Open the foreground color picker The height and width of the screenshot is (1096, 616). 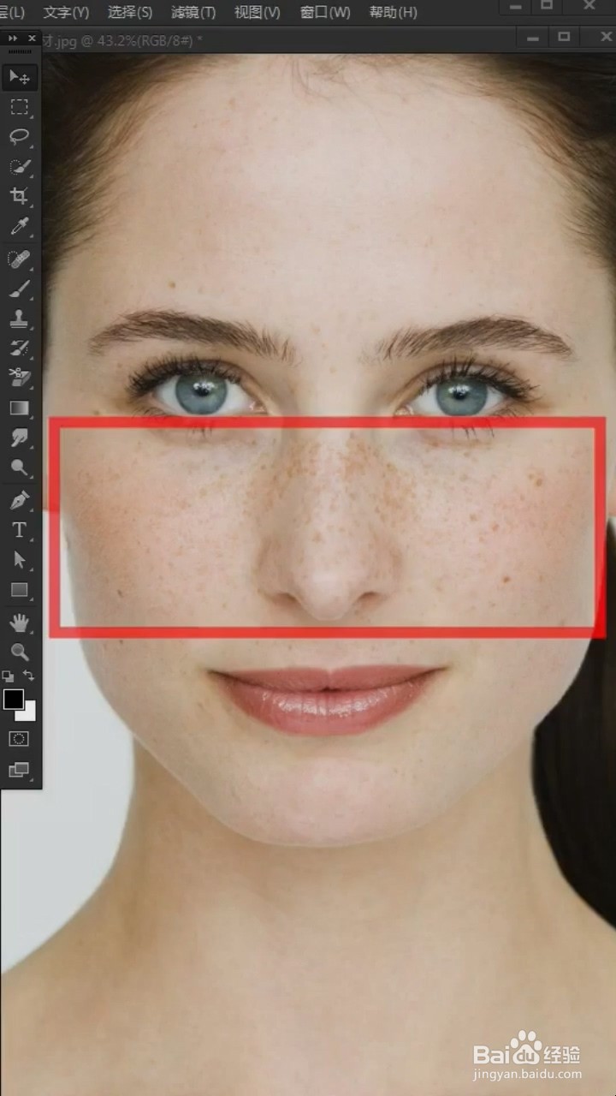pyautogui.click(x=13, y=699)
